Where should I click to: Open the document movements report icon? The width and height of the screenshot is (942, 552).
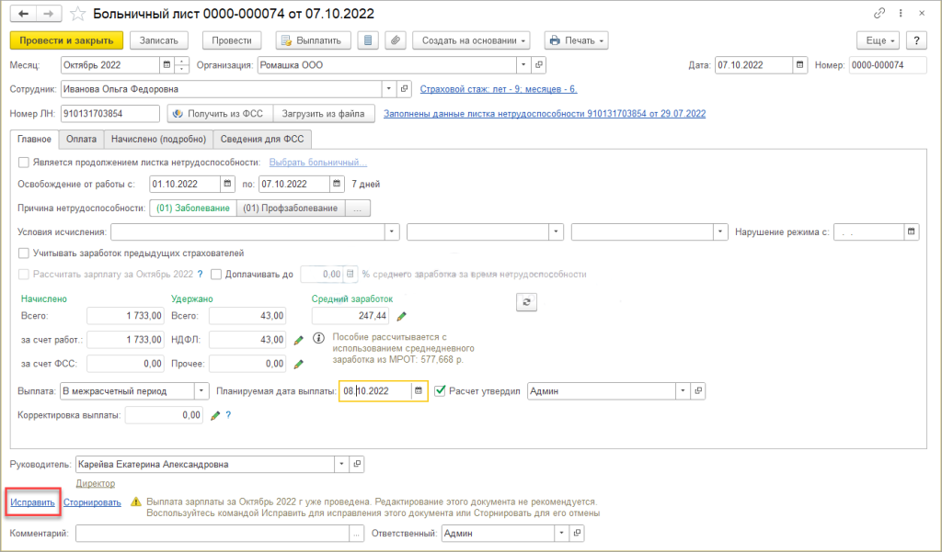[368, 40]
